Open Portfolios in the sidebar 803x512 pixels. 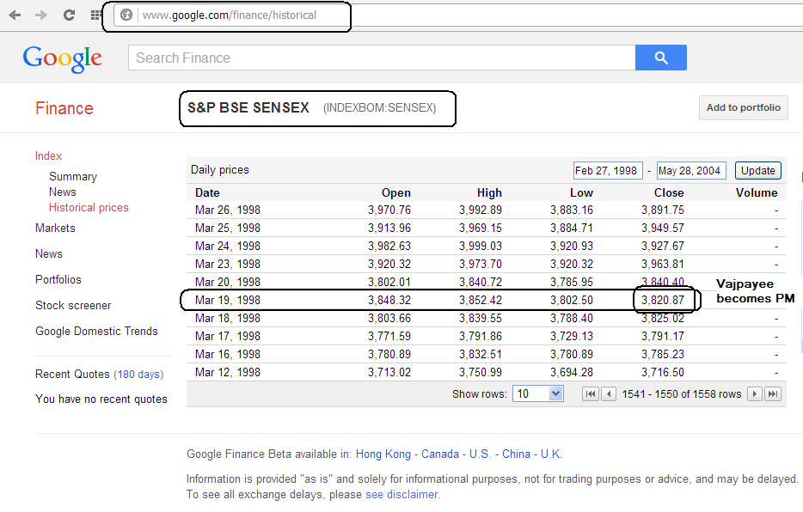click(x=58, y=280)
